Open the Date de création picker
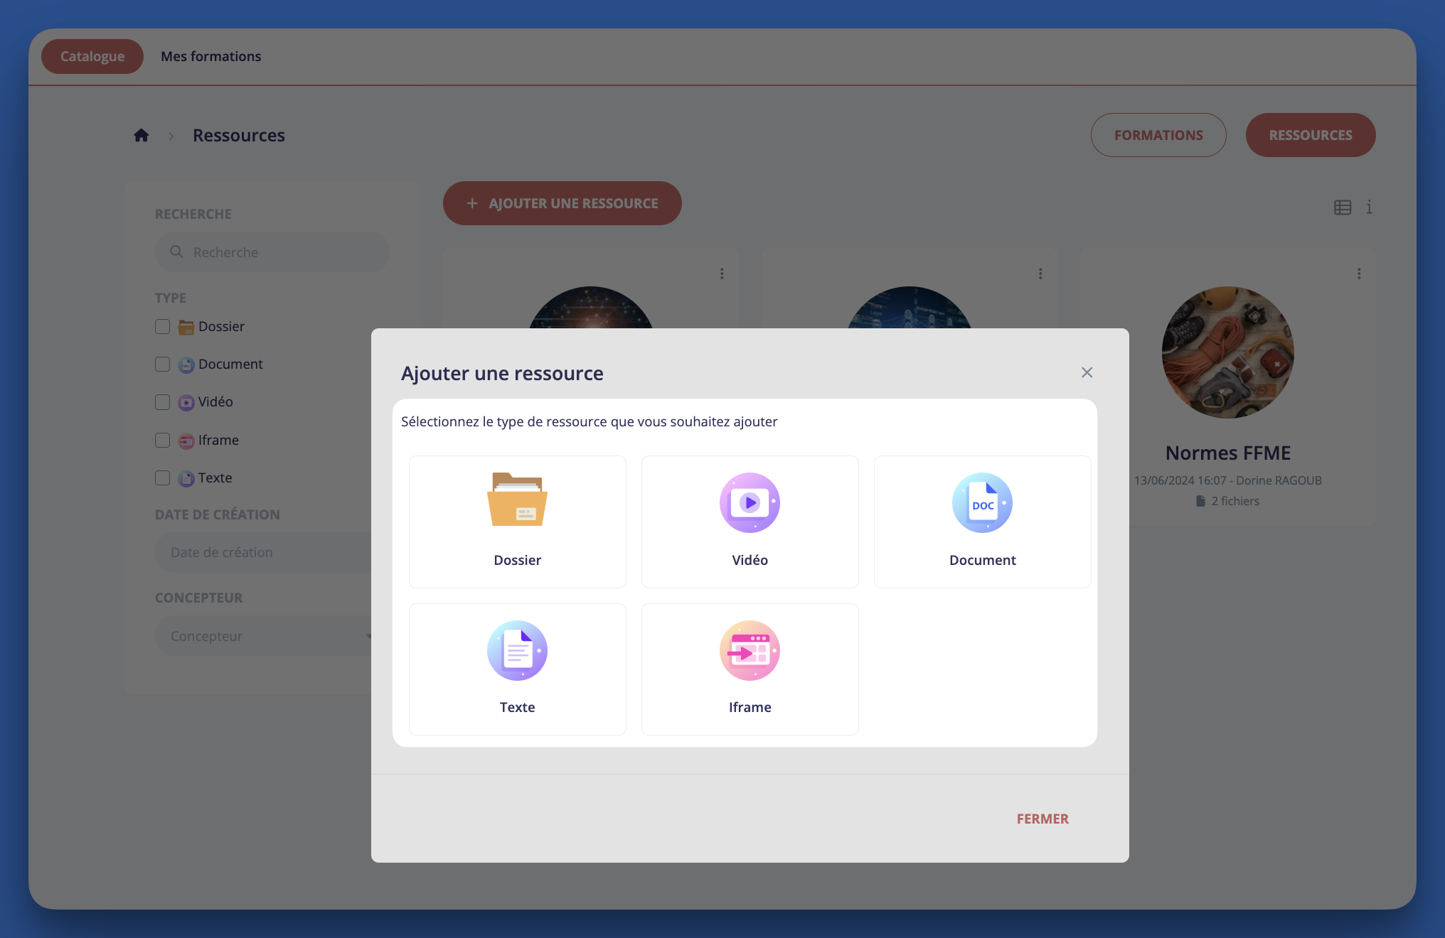Image resolution: width=1445 pixels, height=938 pixels. 263,552
